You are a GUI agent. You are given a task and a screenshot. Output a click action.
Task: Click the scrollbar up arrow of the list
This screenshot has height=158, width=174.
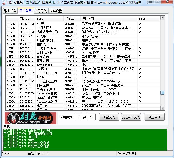coord(162,18)
